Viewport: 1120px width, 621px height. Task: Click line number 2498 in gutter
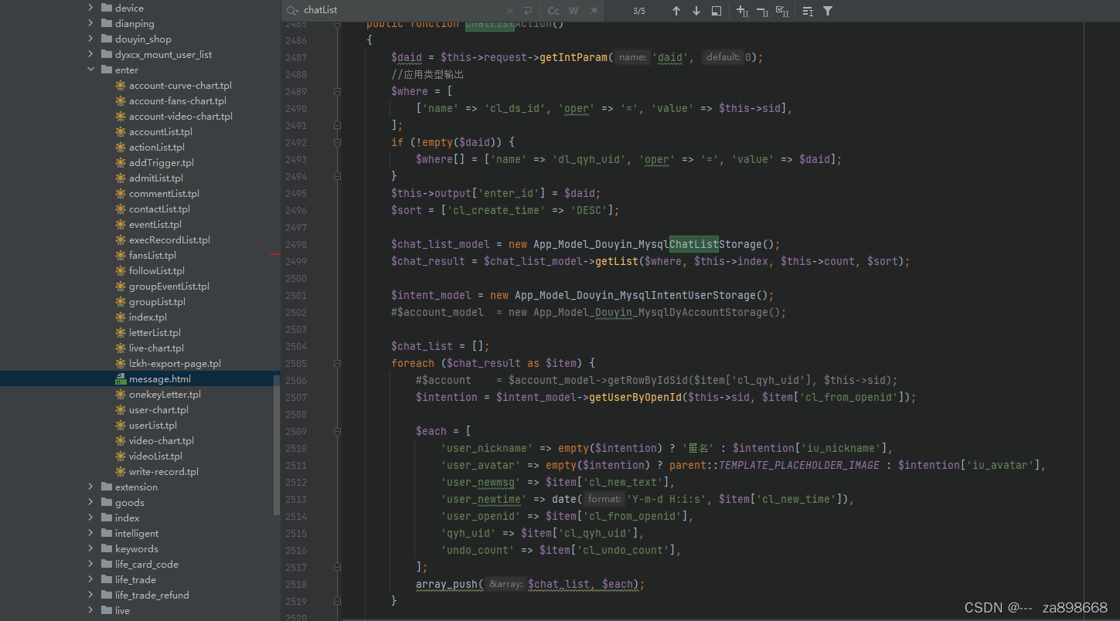pyautogui.click(x=296, y=244)
